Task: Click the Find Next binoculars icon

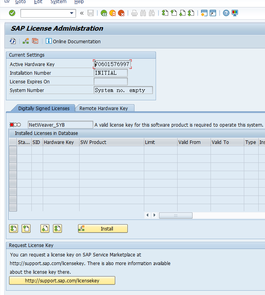Action: tap(152, 13)
